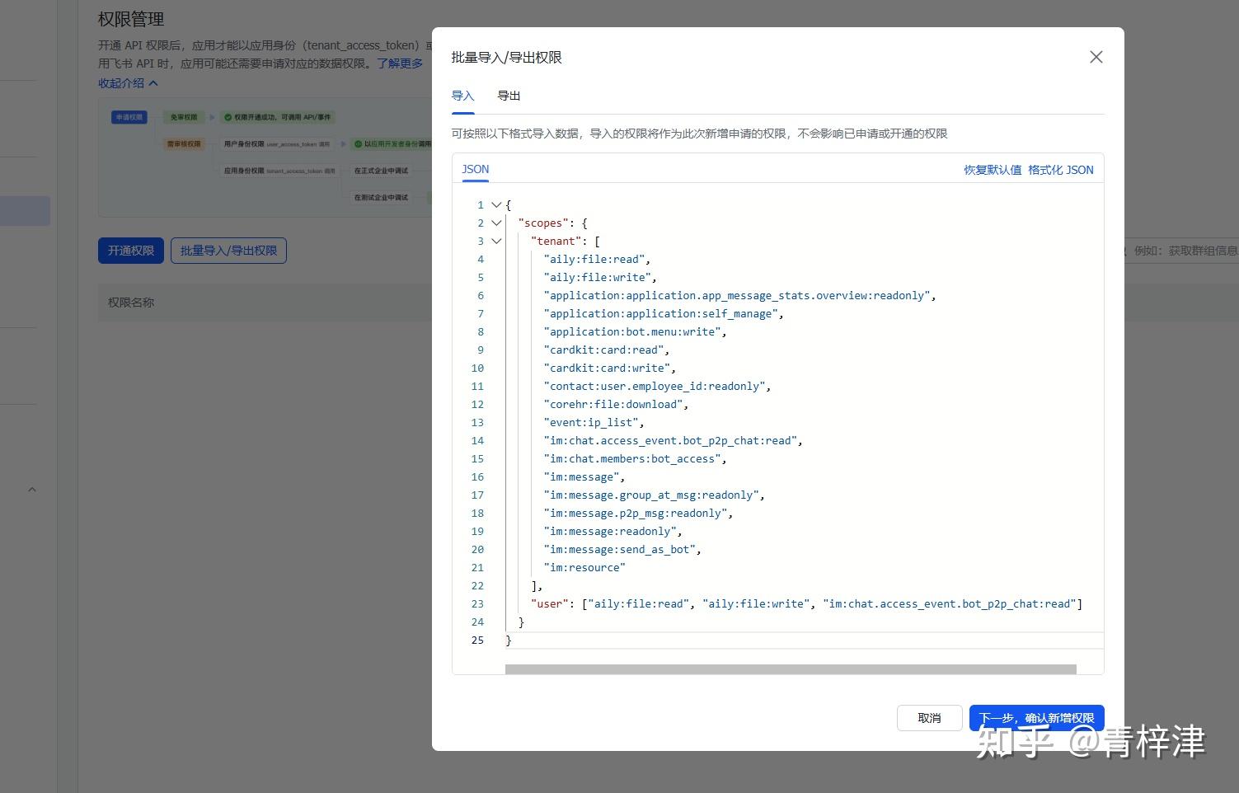Viewport: 1239px width, 793px height.
Task: Click 恢复默认值 to reset JSON
Action: click(993, 170)
